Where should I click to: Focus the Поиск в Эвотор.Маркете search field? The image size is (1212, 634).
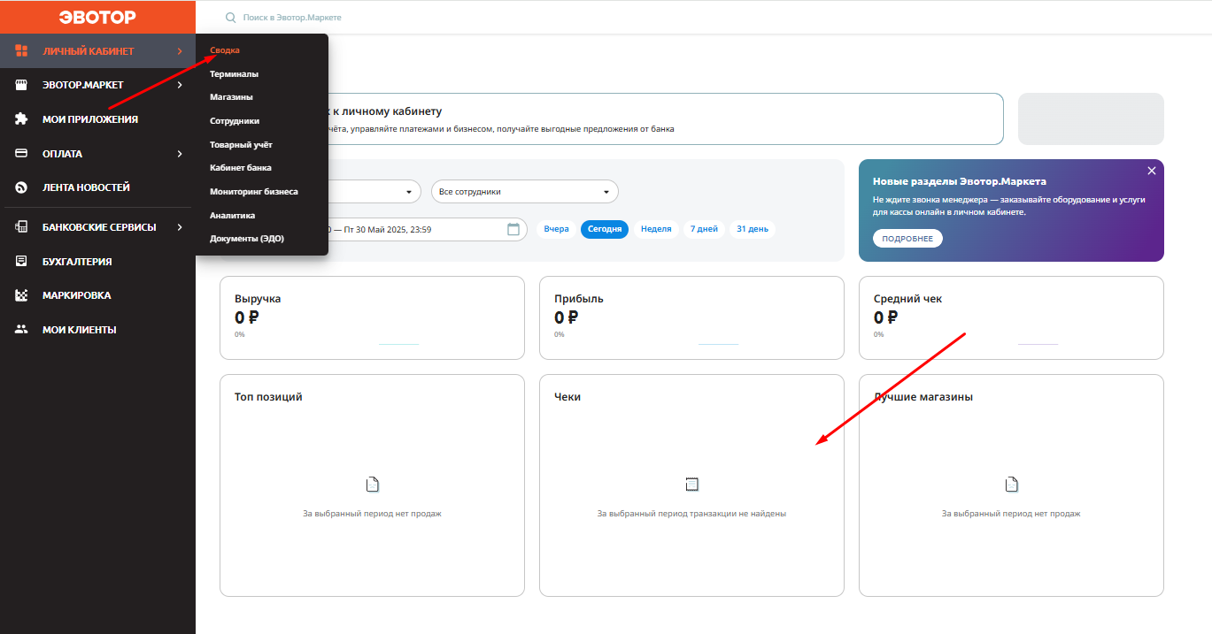[292, 18]
